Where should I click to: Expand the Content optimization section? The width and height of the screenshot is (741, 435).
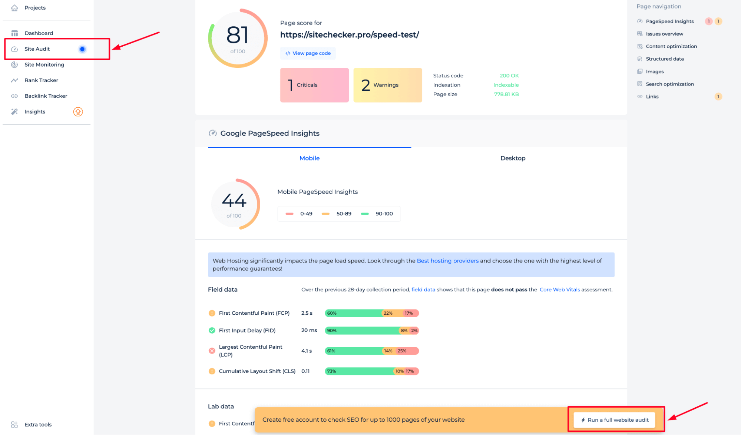(672, 46)
